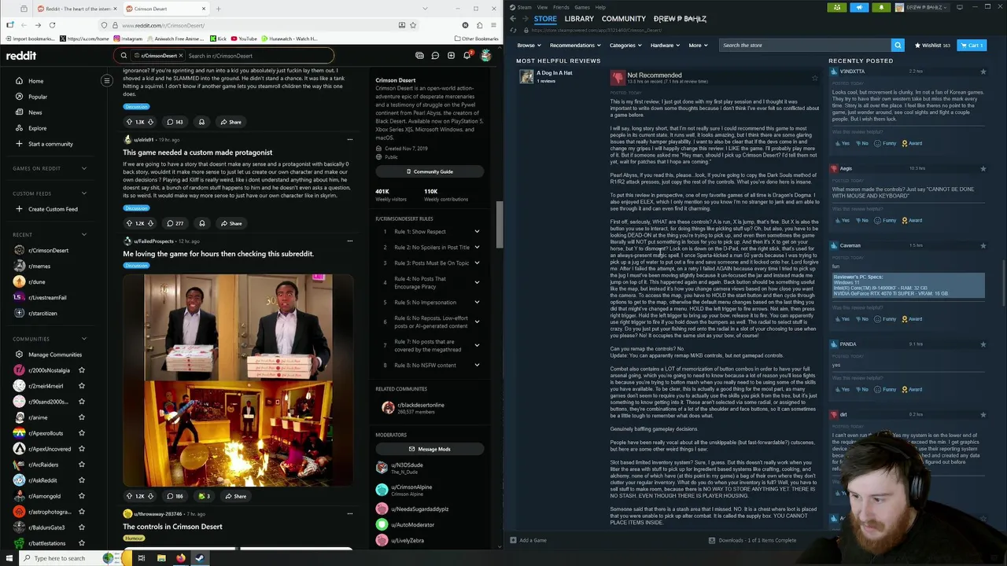Expand Rule 5: No Impersonation
Screen dimensions: 1007x566
pyautogui.click(x=477, y=303)
